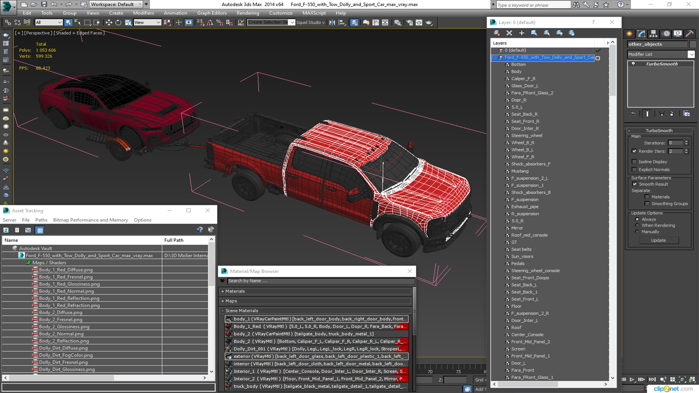Click Configure Modifier Sets icon
The image size is (699, 393).
tap(687, 114)
